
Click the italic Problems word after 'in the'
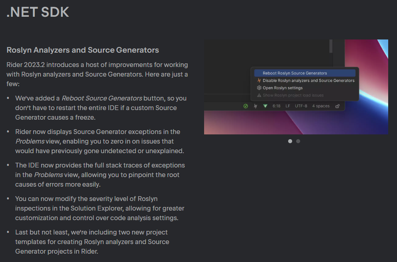coord(48,175)
